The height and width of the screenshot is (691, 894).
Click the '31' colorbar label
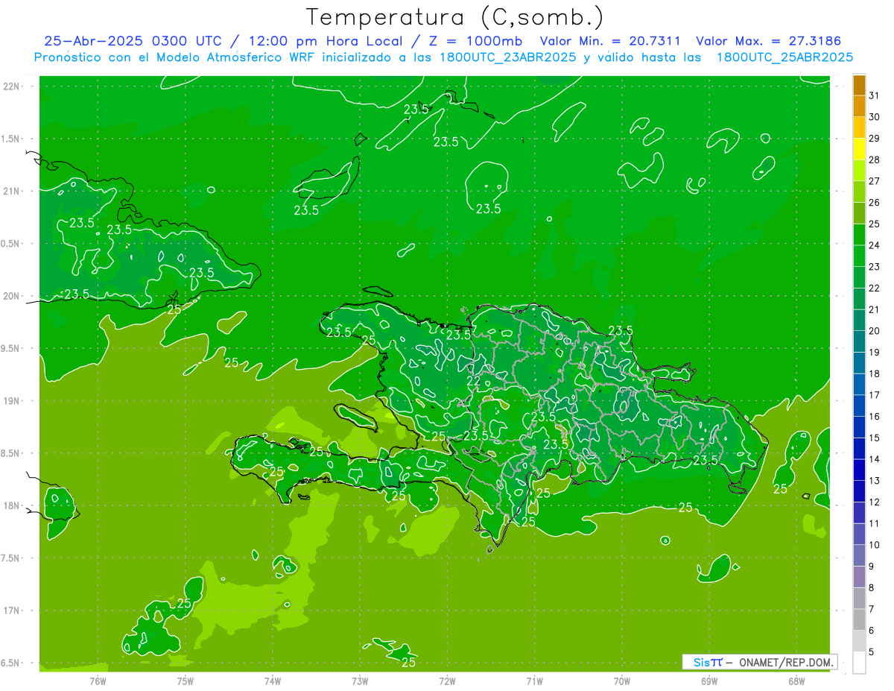874,96
